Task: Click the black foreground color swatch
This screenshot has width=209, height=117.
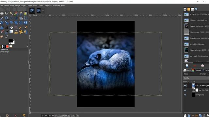Action: [x=10, y=41]
